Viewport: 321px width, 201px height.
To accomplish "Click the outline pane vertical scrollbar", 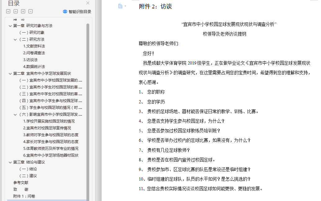I will (x=88, y=112).
